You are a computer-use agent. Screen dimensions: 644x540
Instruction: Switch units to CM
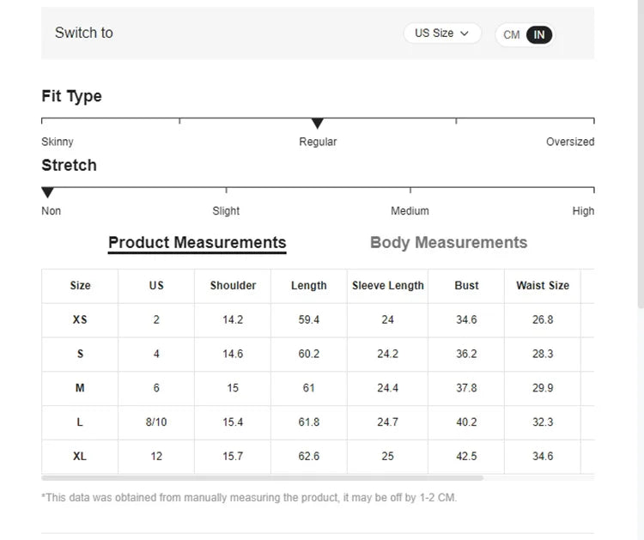pos(512,35)
